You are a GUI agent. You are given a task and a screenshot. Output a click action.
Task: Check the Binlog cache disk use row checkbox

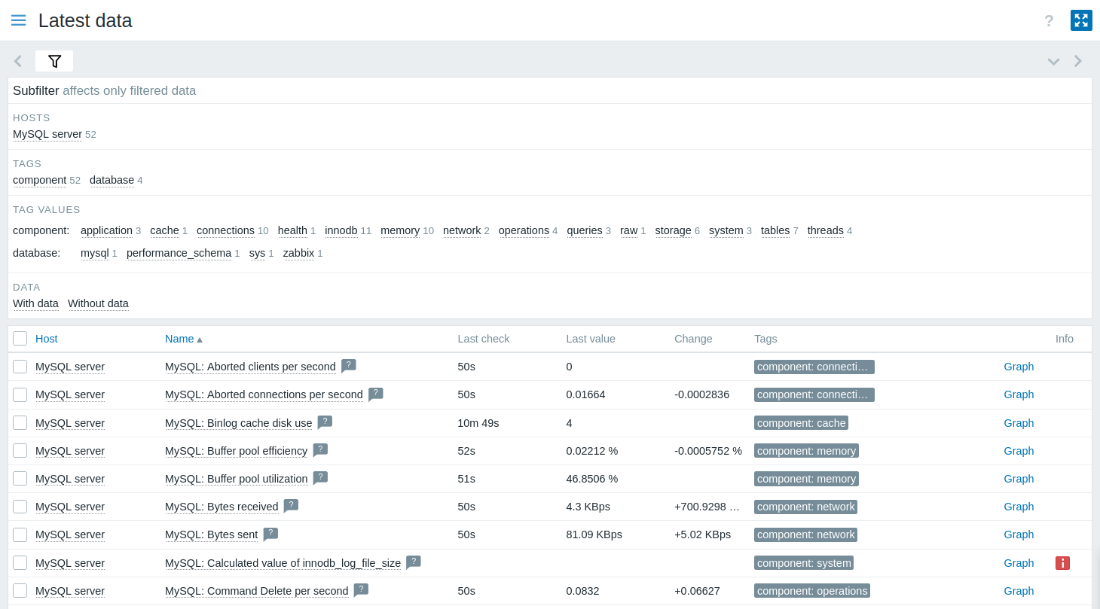[x=20, y=422]
